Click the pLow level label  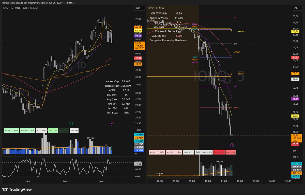pos(236,108)
